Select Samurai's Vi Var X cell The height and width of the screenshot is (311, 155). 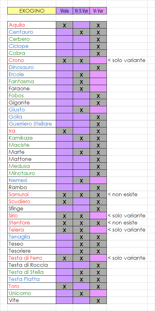tap(98, 194)
